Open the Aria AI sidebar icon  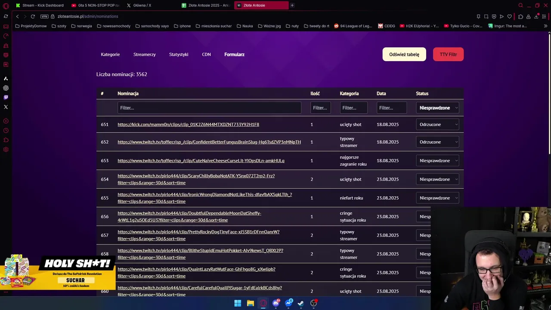point(6,78)
